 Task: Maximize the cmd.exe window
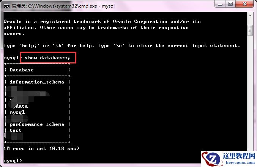(x=230, y=4)
